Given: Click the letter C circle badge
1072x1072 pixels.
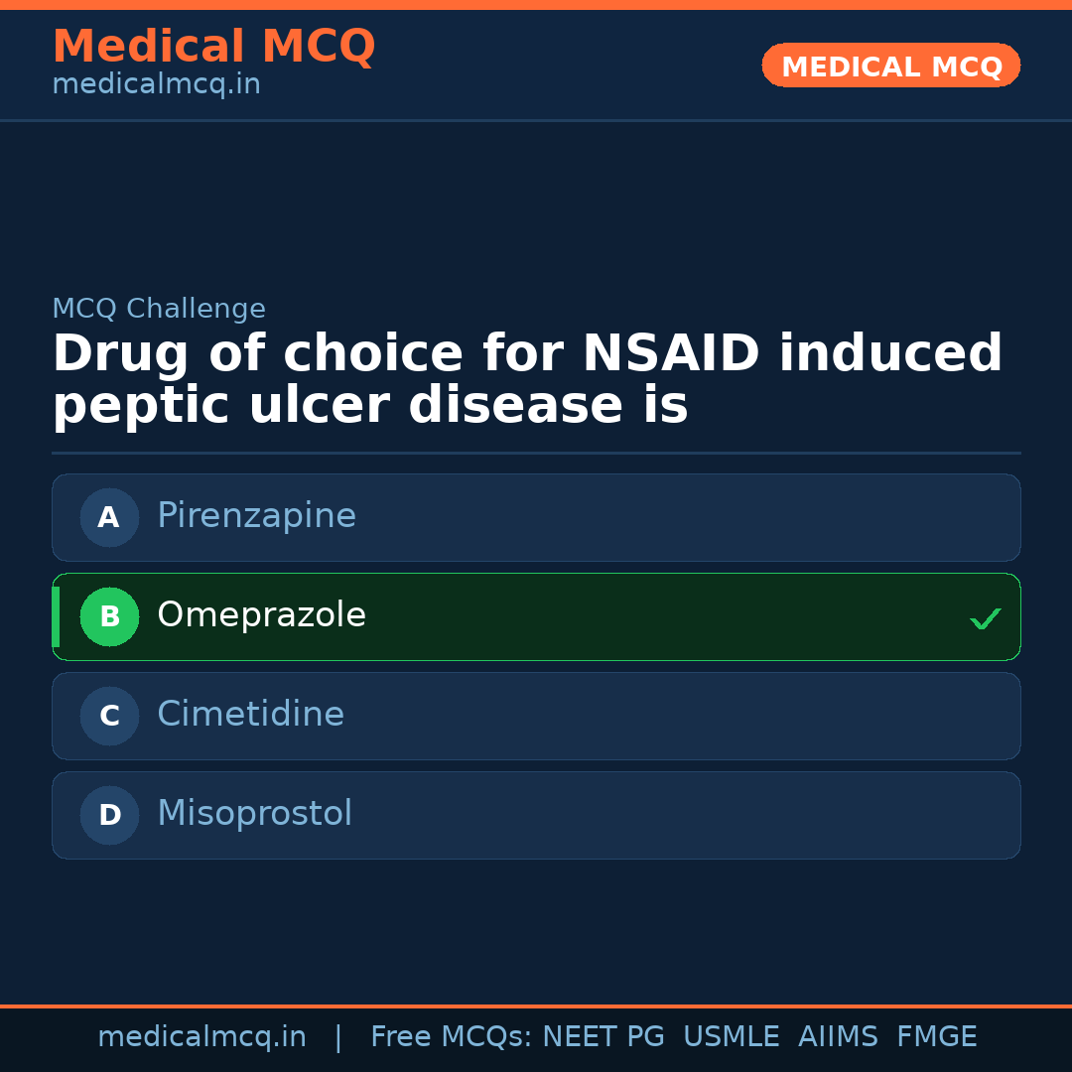Looking at the screenshot, I should (x=109, y=716).
